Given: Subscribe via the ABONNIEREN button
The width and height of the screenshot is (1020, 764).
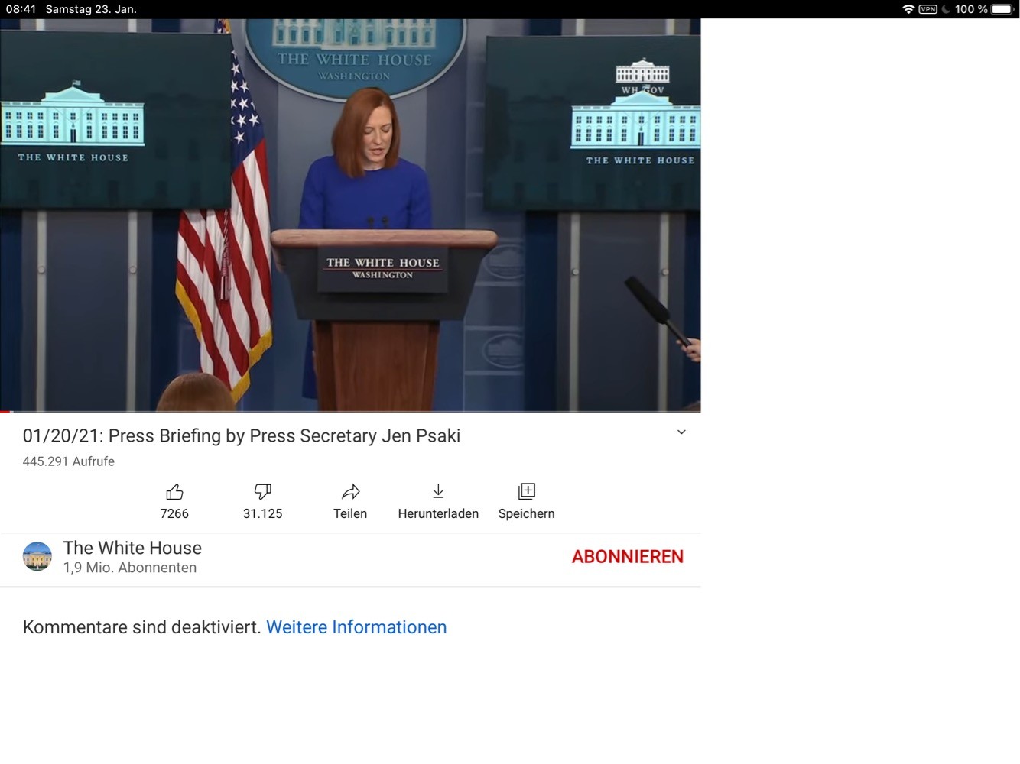Looking at the screenshot, I should pos(628,557).
